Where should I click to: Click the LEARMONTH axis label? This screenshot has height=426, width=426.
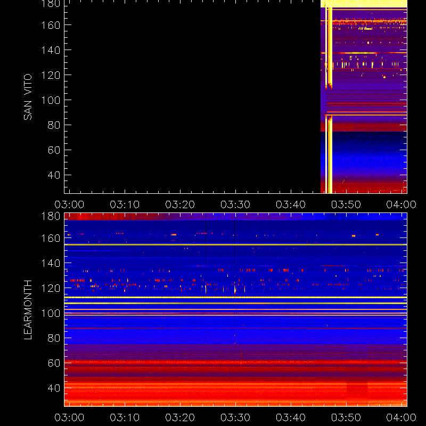click(x=28, y=309)
